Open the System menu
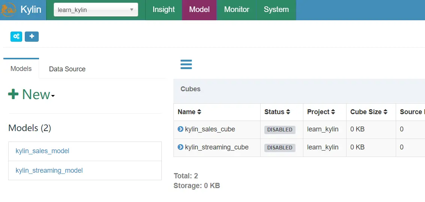425x202 pixels. [x=276, y=10]
